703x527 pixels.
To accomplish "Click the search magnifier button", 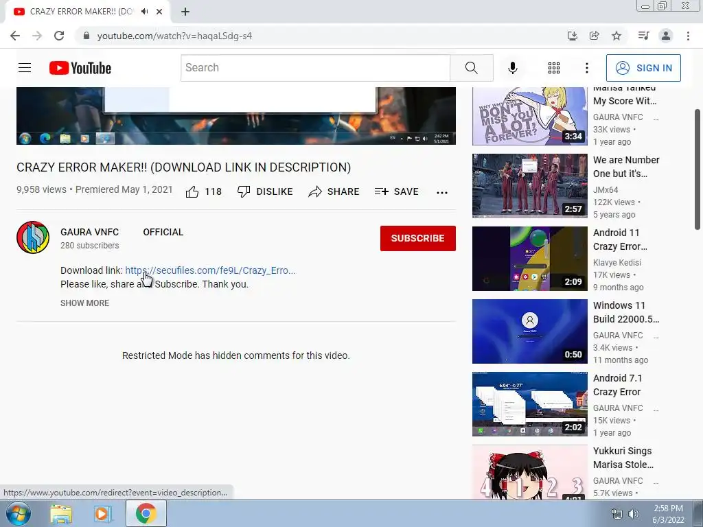I will (471, 68).
